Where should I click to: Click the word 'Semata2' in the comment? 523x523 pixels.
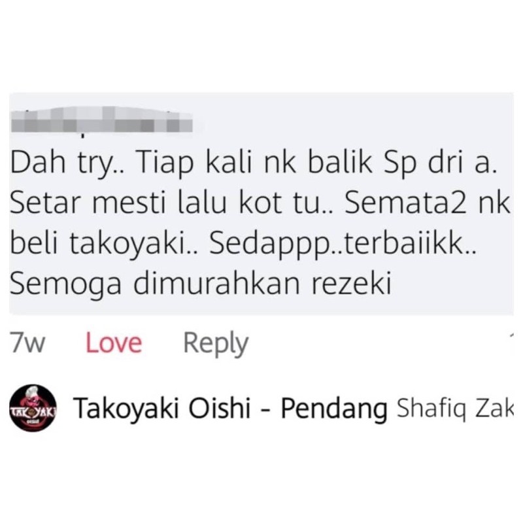[405, 203]
